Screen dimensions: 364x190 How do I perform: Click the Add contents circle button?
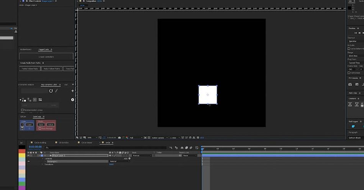pos(130,159)
